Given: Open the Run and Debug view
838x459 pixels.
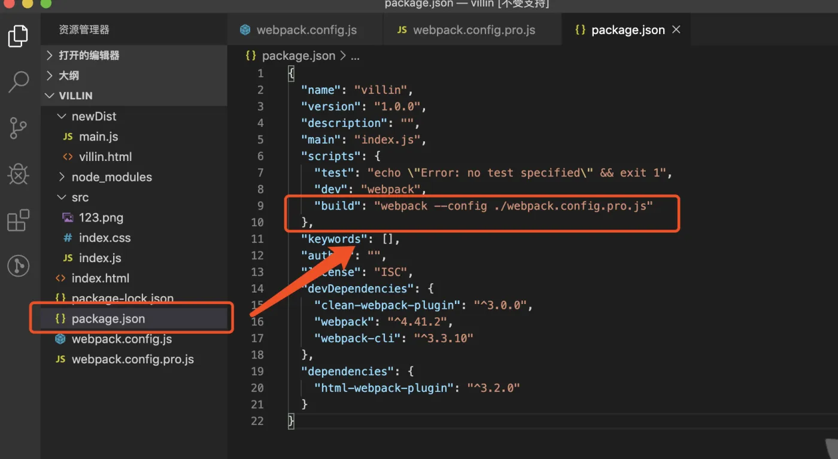Looking at the screenshot, I should coord(19,174).
